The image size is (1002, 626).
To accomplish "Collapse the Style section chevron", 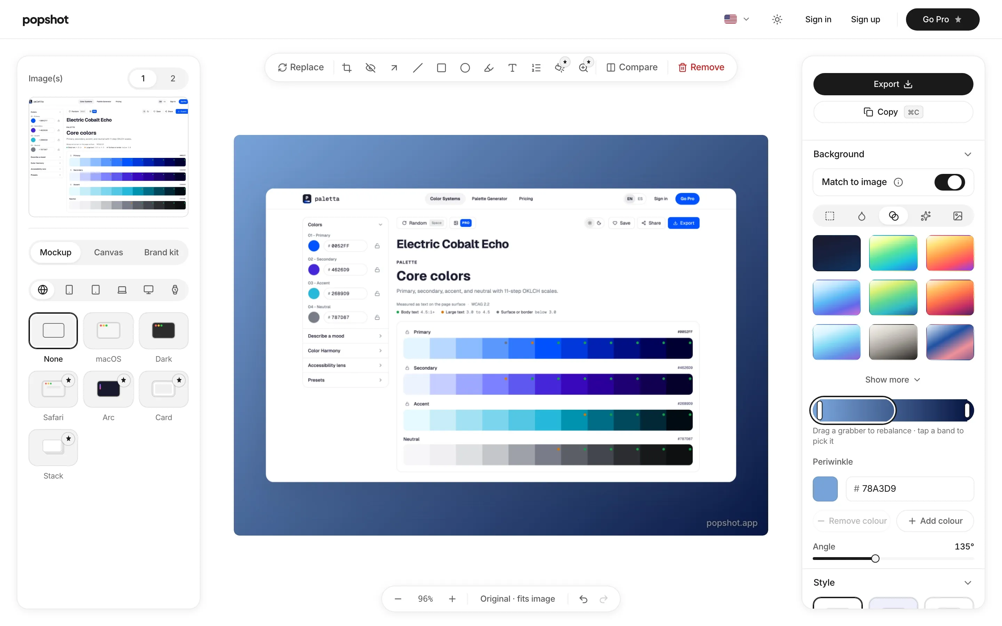I will click(x=968, y=583).
